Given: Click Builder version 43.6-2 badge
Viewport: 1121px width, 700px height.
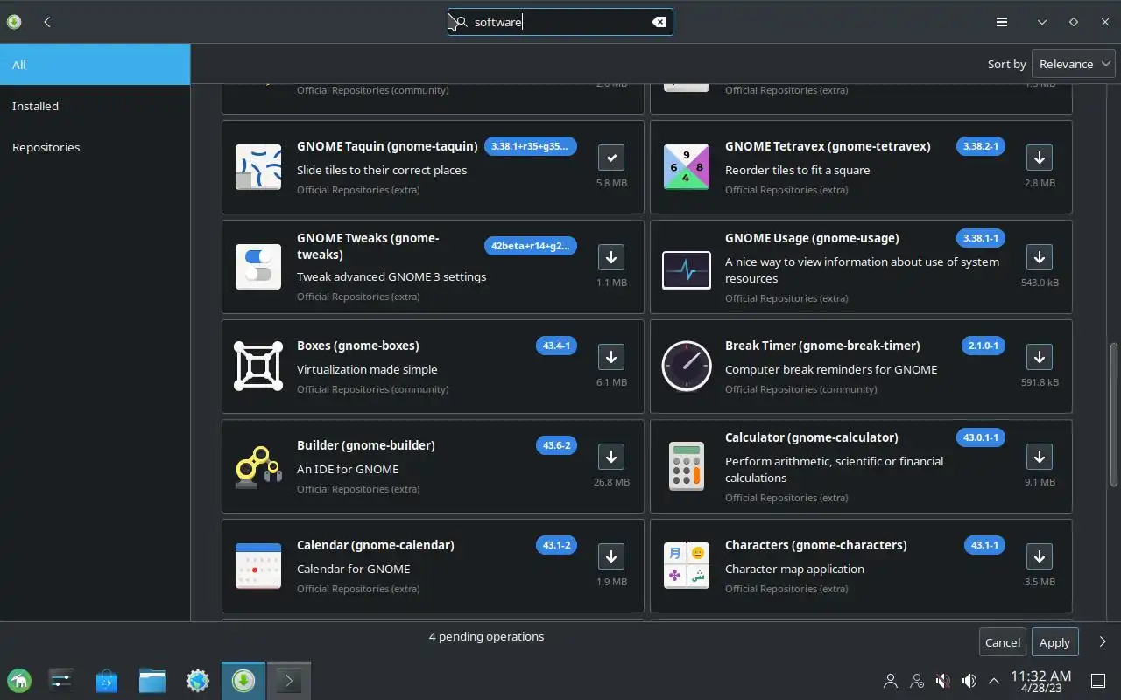Looking at the screenshot, I should (556, 445).
